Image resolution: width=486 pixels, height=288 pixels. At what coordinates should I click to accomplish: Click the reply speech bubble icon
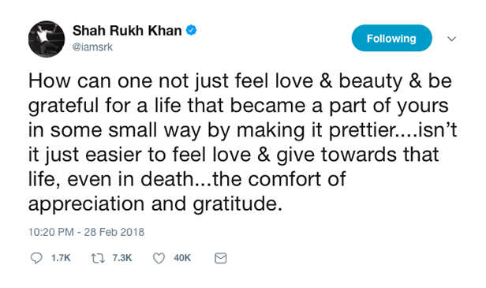(36, 258)
